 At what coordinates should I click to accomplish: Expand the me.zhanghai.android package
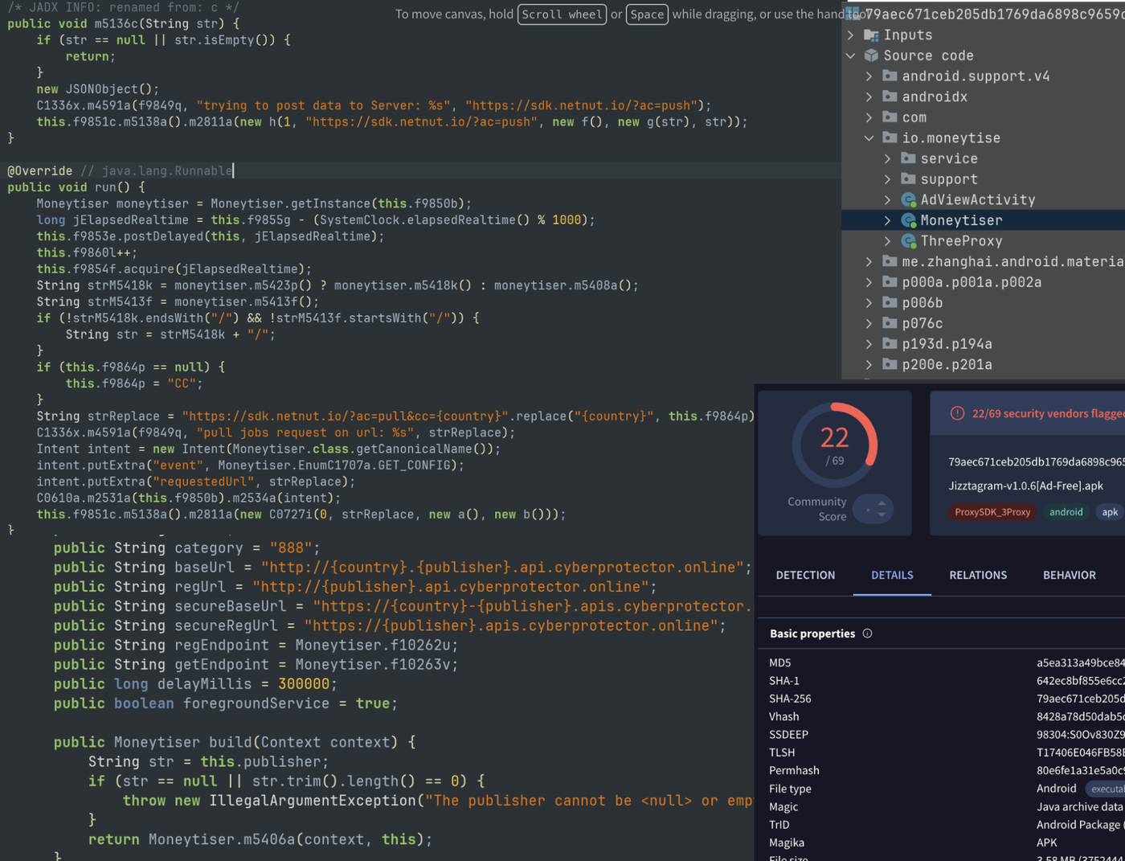pyautogui.click(x=869, y=261)
